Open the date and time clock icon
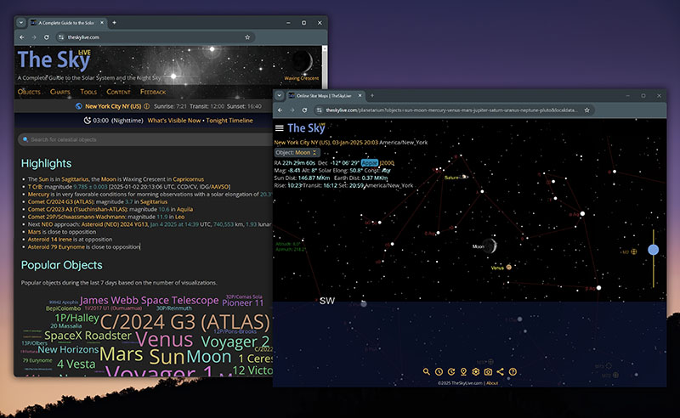This screenshot has width=680, height=418. click(439, 371)
